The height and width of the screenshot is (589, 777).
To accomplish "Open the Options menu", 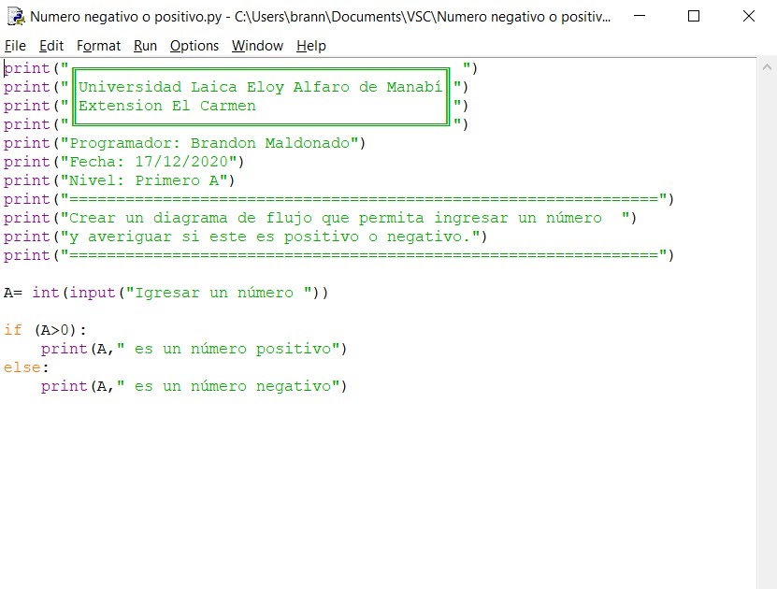I will click(x=194, y=45).
